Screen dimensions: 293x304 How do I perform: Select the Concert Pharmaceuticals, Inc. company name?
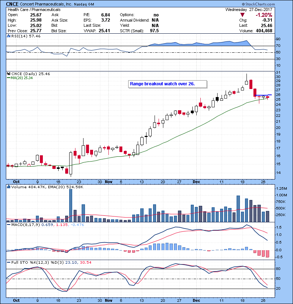[46, 4]
